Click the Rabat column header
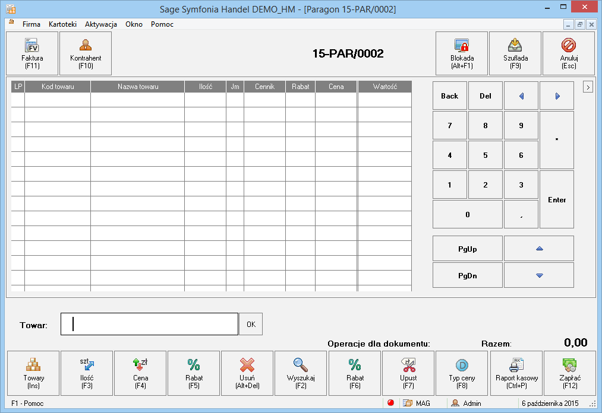The width and height of the screenshot is (602, 413). 300,87
